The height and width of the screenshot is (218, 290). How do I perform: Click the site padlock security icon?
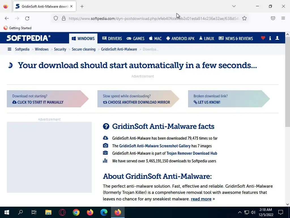(64, 18)
